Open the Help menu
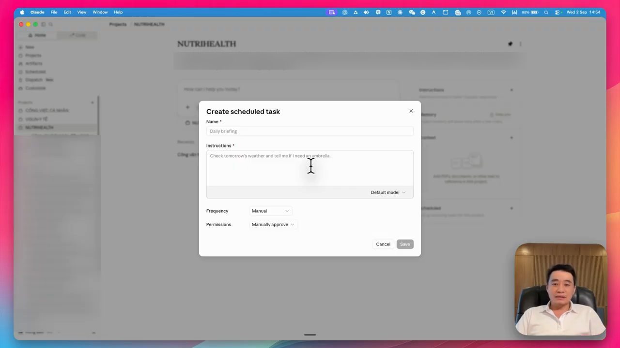 point(118,12)
